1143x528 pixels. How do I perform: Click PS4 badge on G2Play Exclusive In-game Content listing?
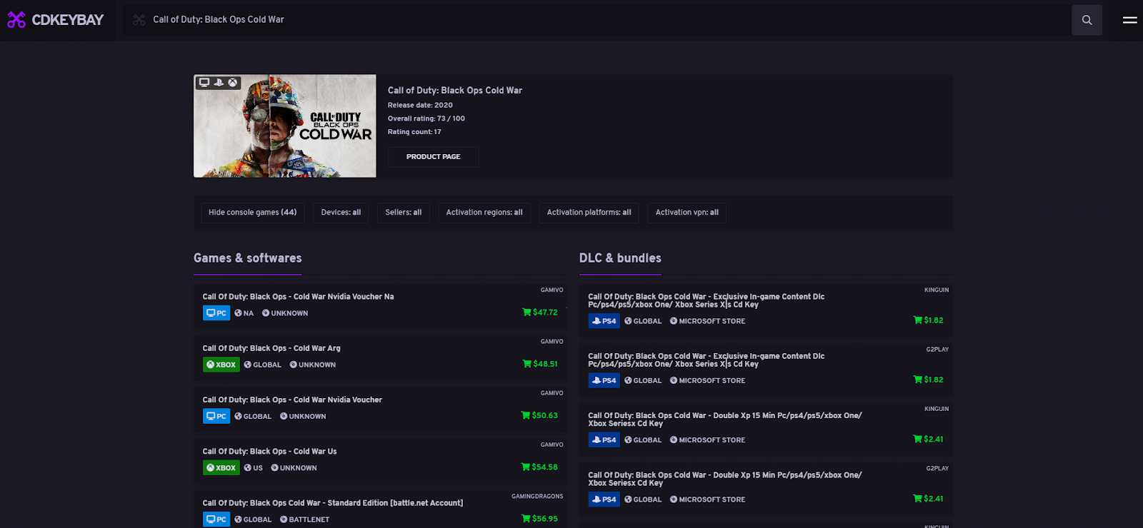tap(604, 380)
